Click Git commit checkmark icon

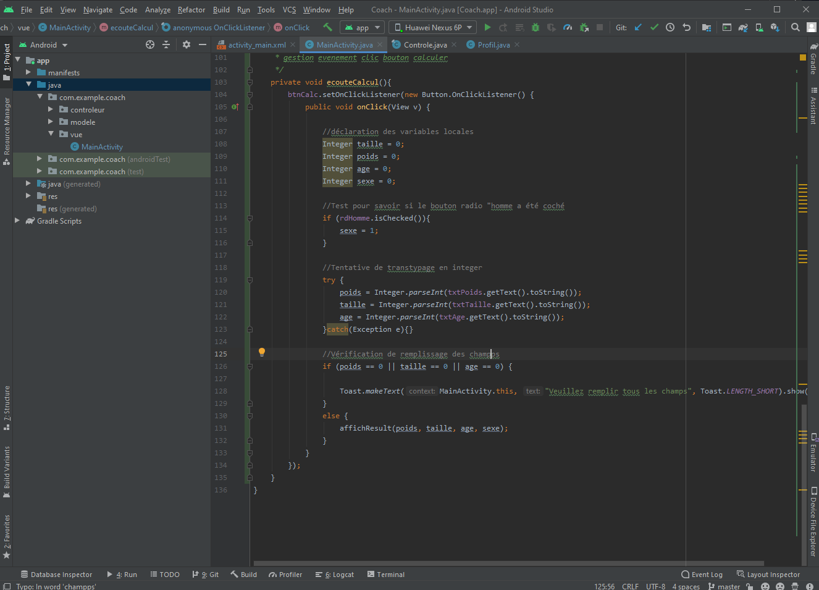tap(654, 27)
